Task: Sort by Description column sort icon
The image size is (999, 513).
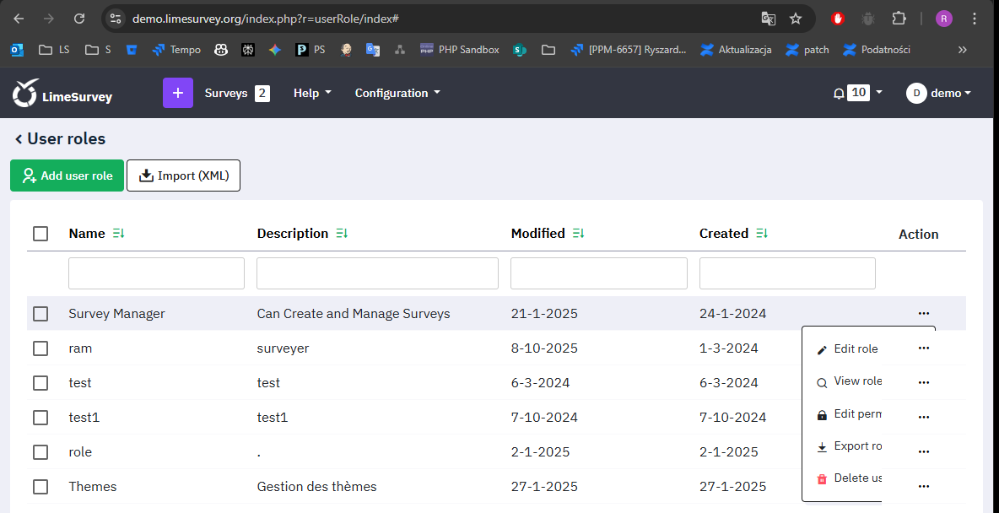Action: coord(342,234)
